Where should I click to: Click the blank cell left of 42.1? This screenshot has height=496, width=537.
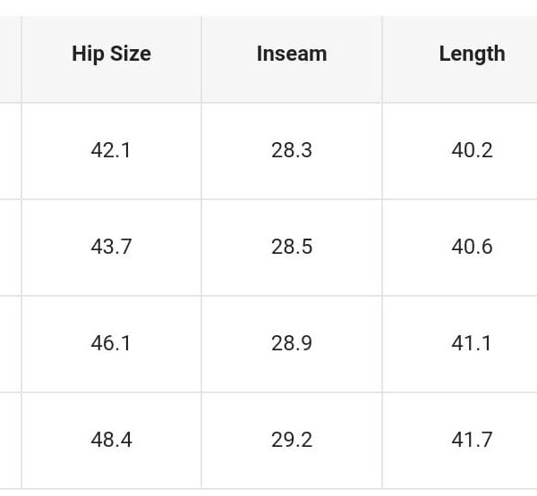tap(10, 150)
